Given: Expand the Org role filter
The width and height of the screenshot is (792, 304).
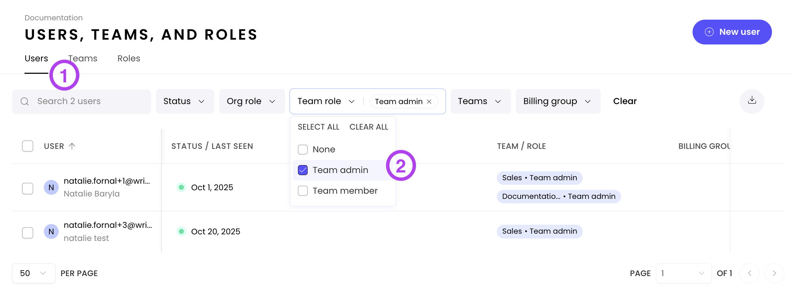Looking at the screenshot, I should tap(252, 101).
